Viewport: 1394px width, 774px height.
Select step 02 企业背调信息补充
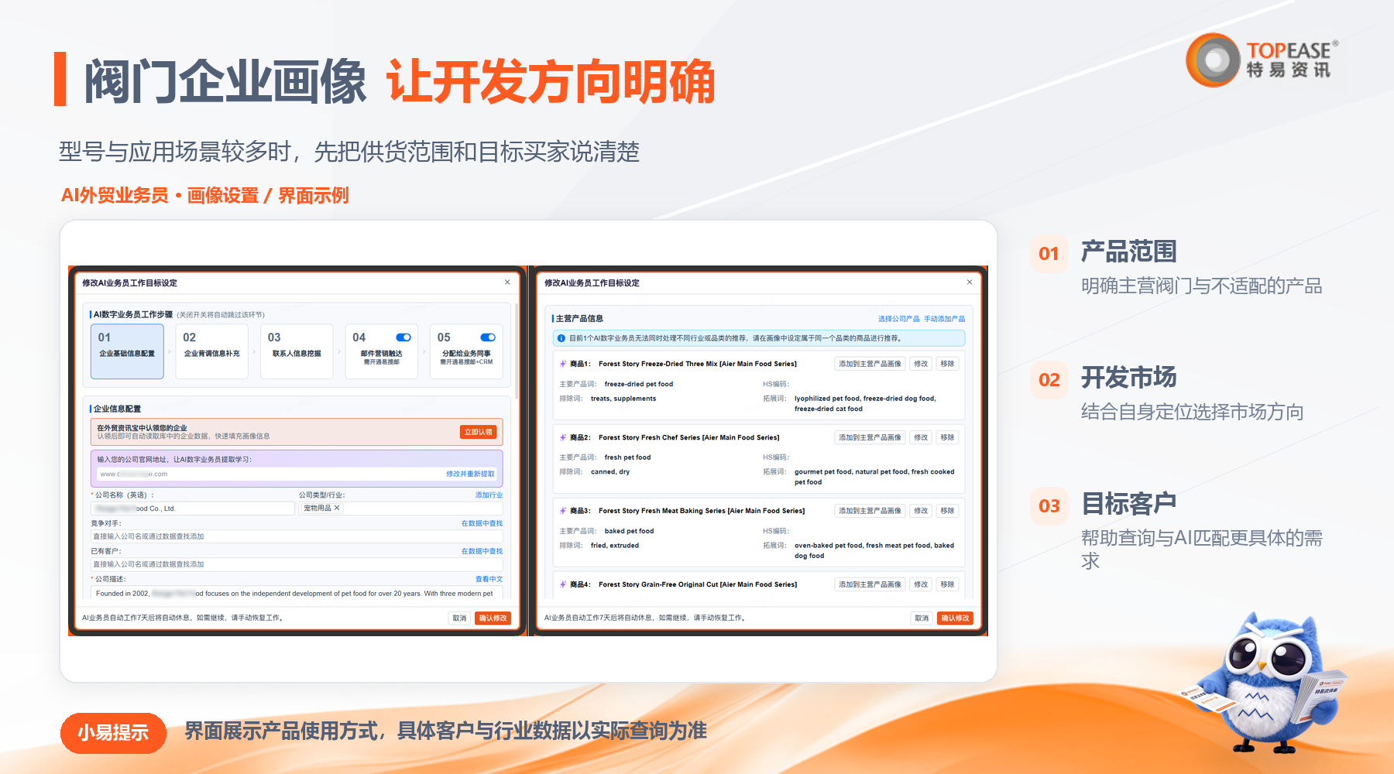click(211, 351)
